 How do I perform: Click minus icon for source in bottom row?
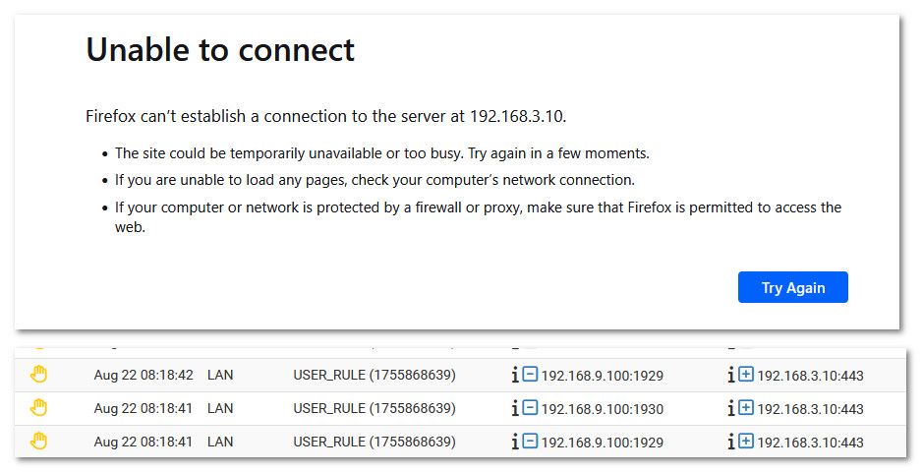click(x=531, y=442)
